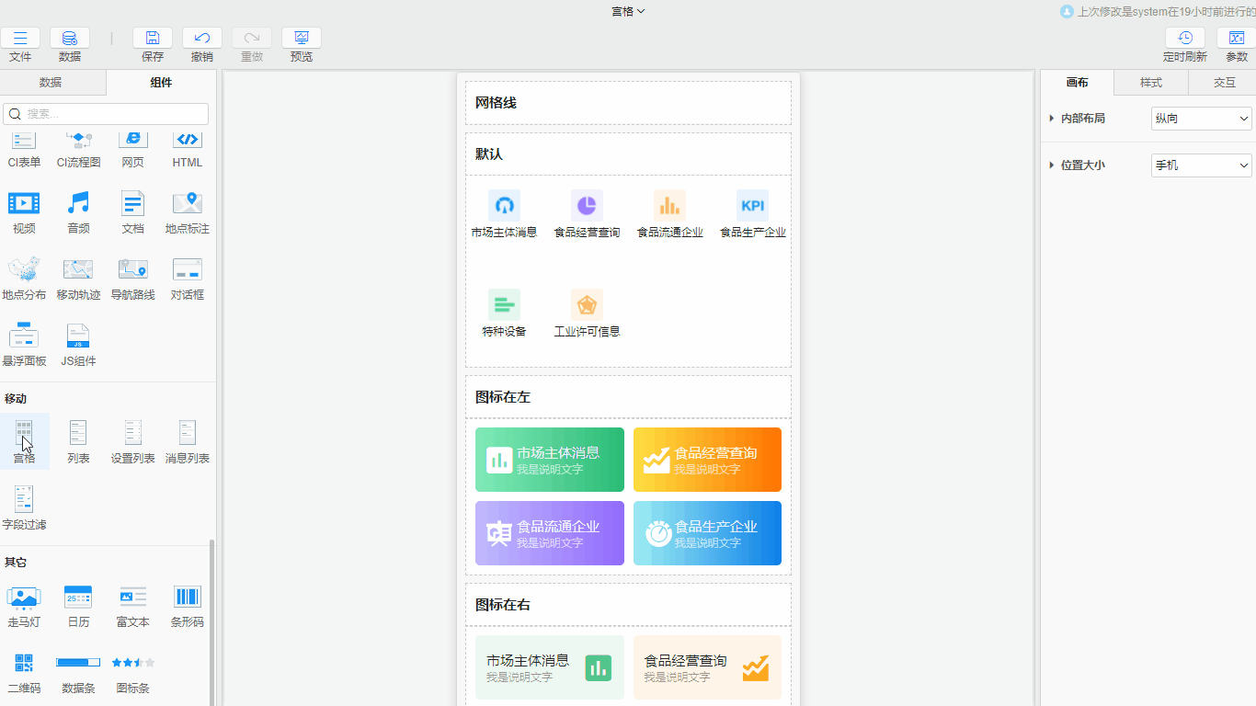
Task: Select the QR code (二维码) component
Action: point(24,663)
